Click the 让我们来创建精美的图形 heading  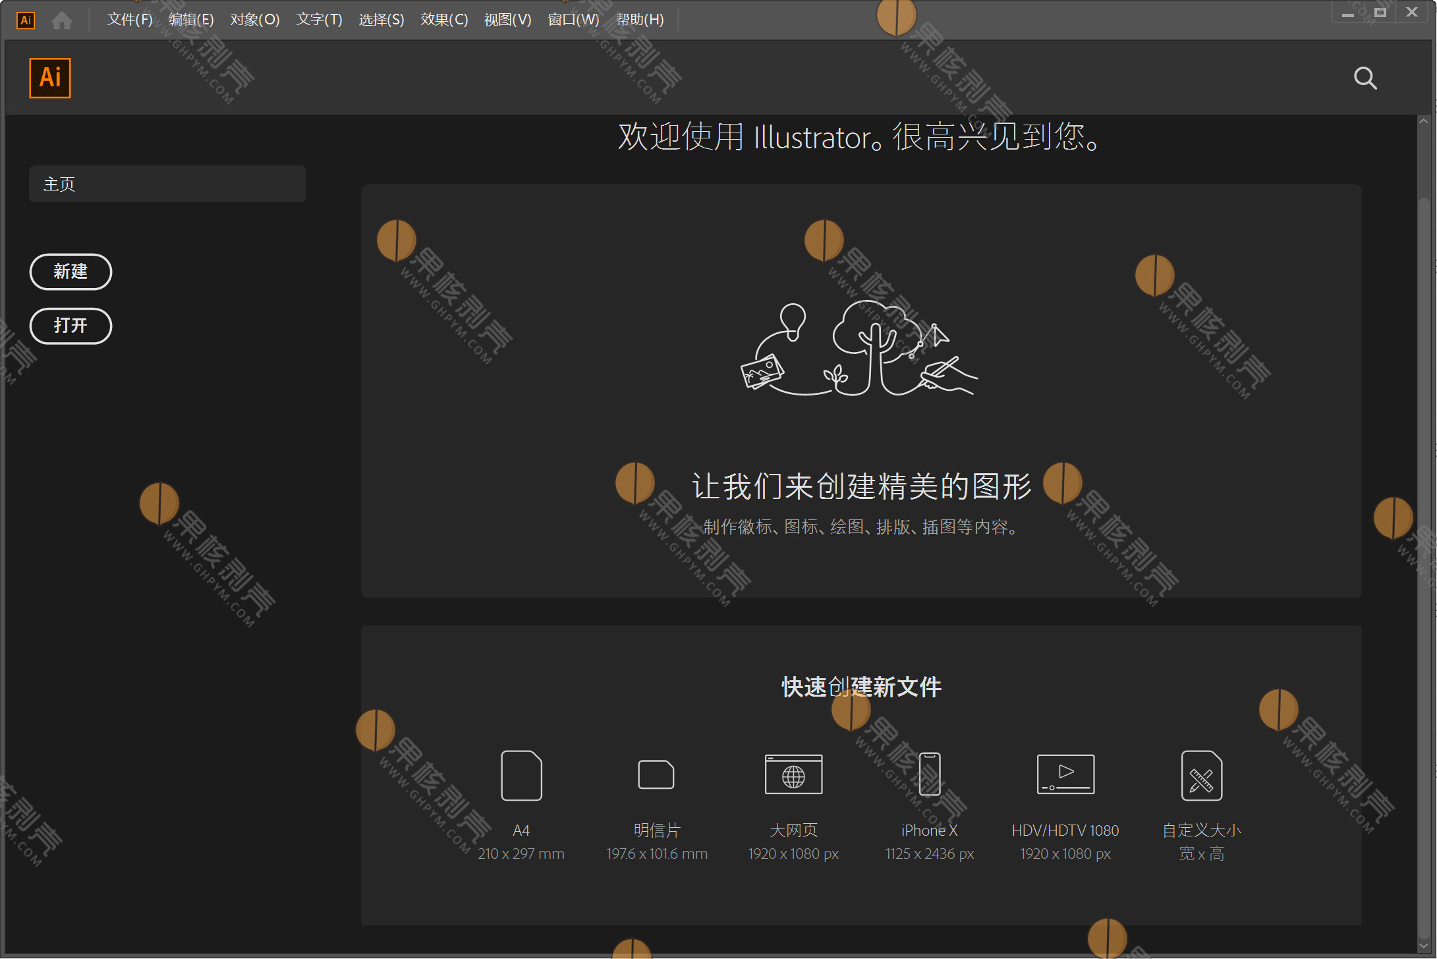(861, 486)
